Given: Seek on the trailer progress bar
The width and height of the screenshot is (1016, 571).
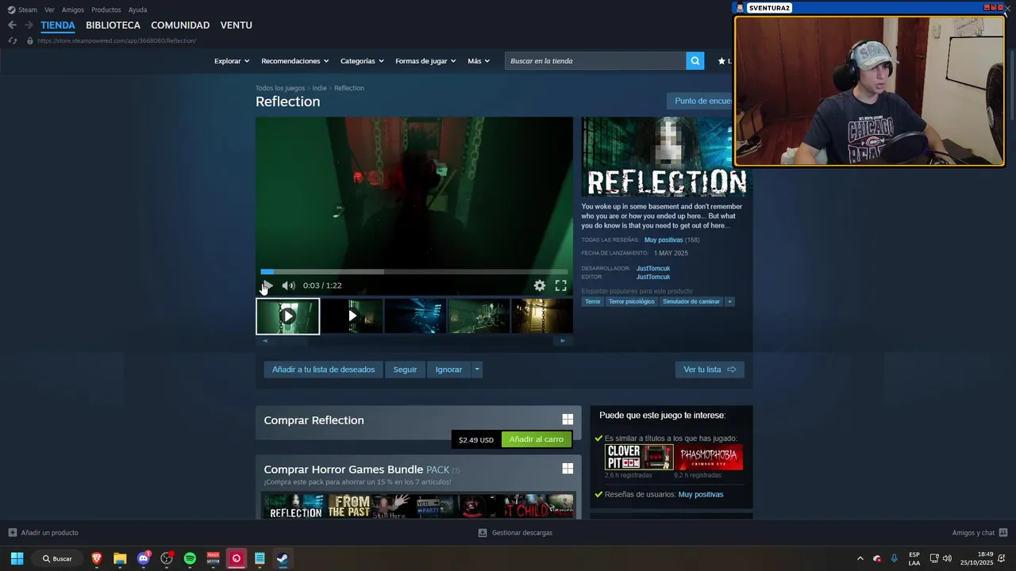Looking at the screenshot, I should point(414,272).
